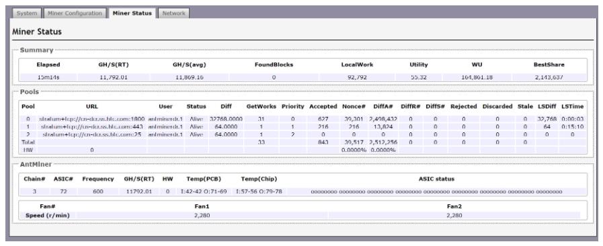Select the total DiffA# value 2,512,256

pyautogui.click(x=383, y=142)
